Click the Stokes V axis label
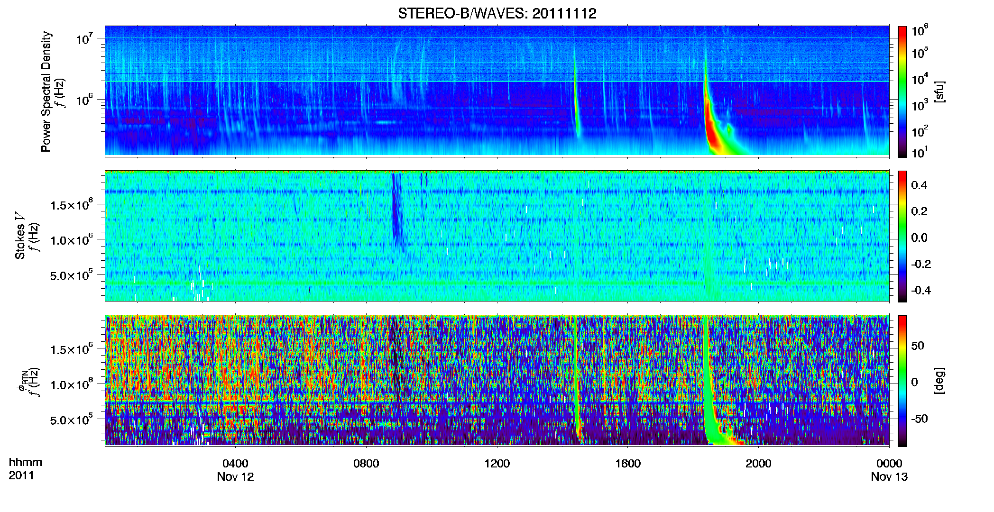The width and height of the screenshot is (994, 512). click(x=20, y=236)
